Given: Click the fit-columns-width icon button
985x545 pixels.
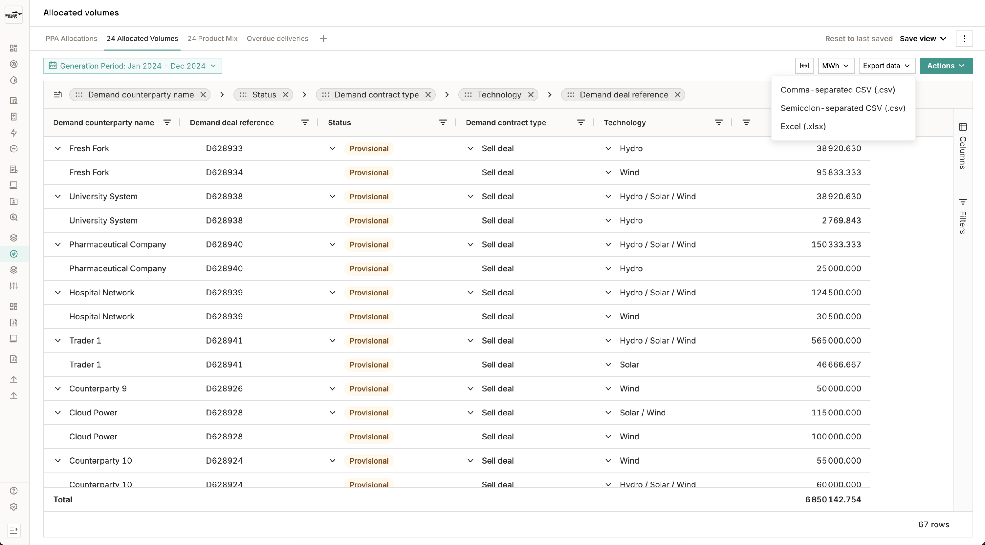Looking at the screenshot, I should point(804,66).
